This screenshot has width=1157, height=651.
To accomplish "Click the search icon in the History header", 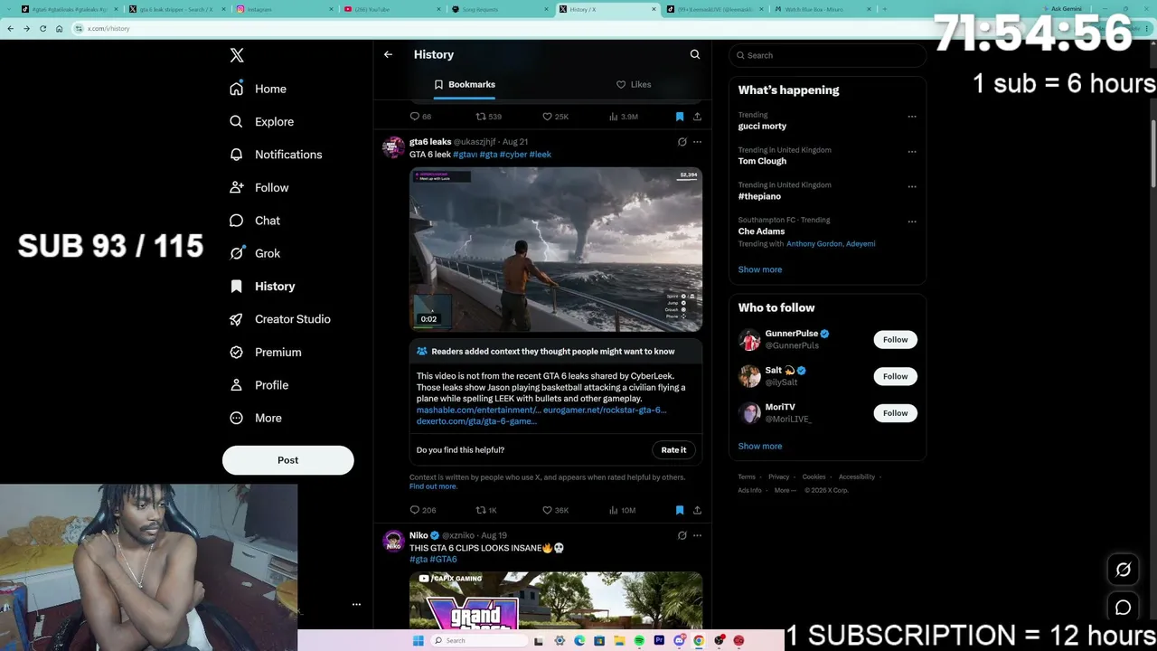I will (695, 54).
